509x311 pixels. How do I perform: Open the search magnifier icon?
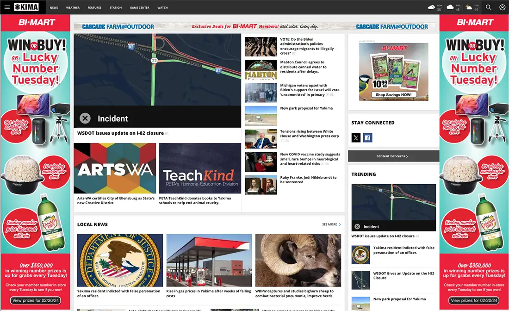point(488,7)
